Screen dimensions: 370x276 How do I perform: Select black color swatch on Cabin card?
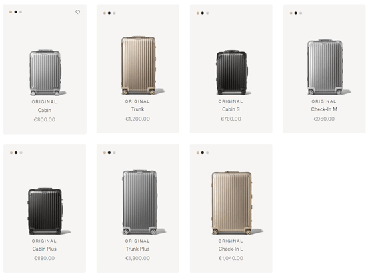(15, 12)
